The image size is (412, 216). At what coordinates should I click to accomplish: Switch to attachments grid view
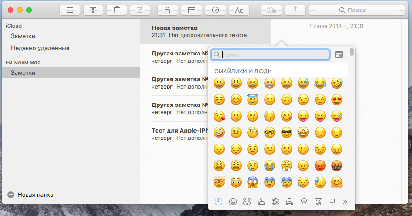pos(93,10)
